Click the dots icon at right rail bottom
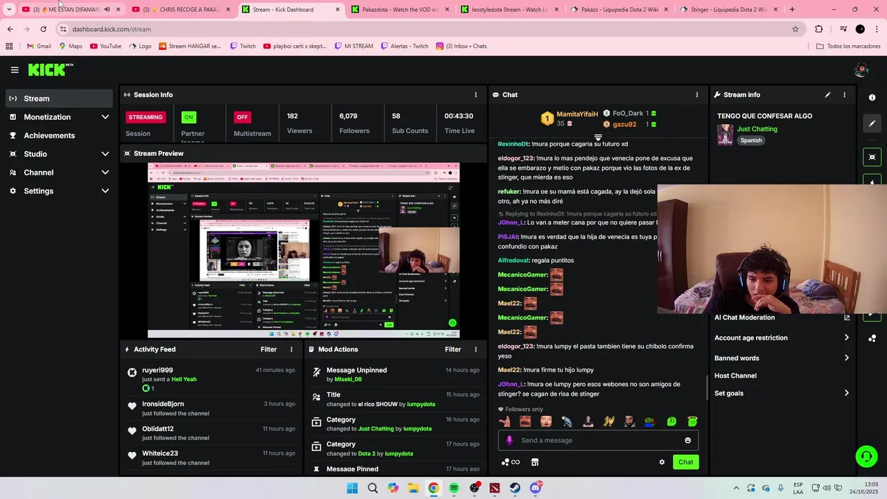 [872, 338]
